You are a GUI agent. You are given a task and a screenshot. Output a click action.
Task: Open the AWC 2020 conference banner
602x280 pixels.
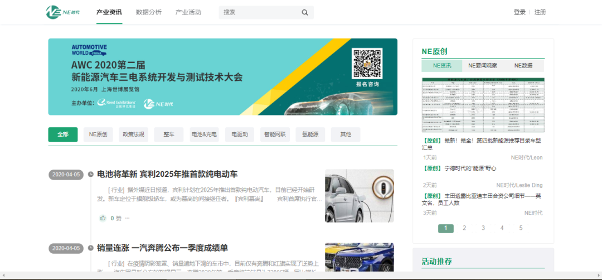pyautogui.click(x=222, y=77)
